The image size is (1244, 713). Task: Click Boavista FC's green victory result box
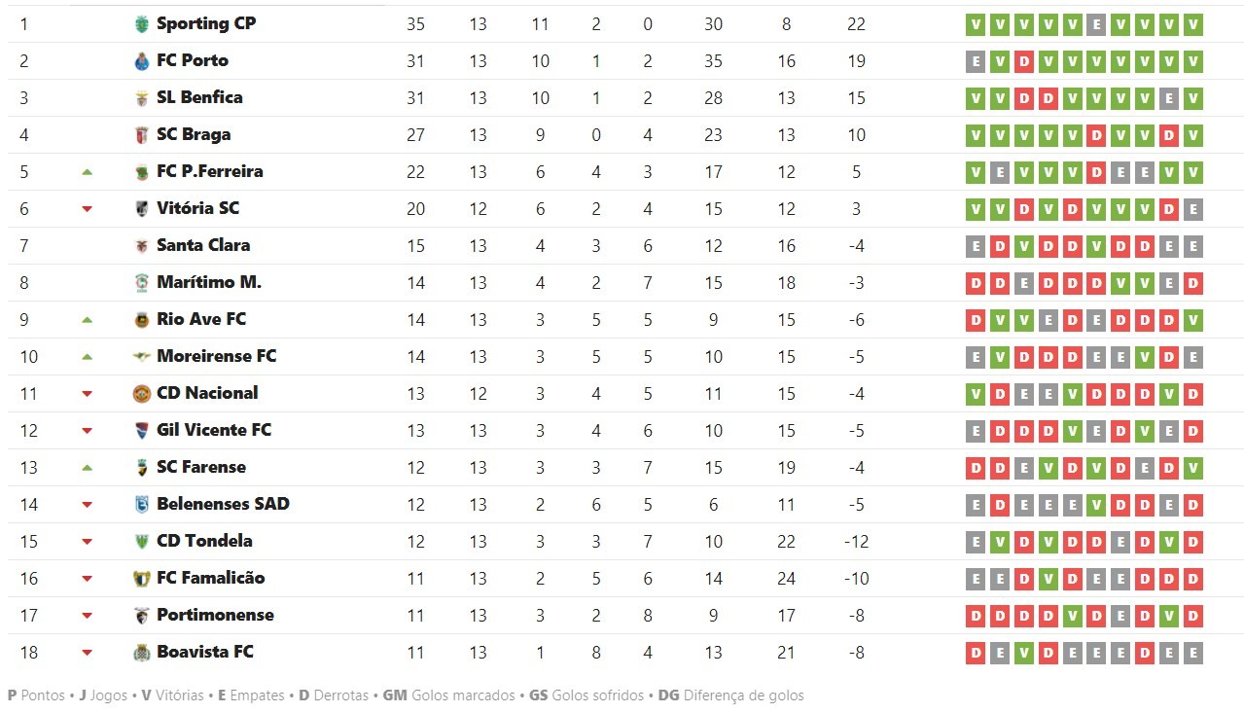[x=1023, y=653]
